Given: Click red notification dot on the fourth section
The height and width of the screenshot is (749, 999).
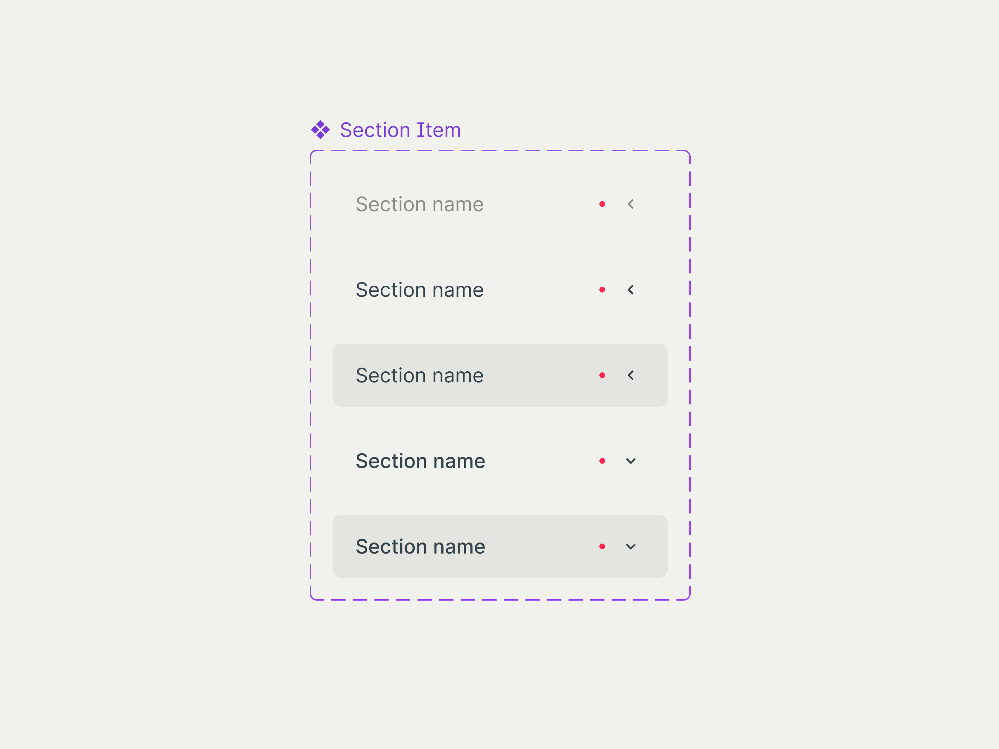Looking at the screenshot, I should click(602, 460).
